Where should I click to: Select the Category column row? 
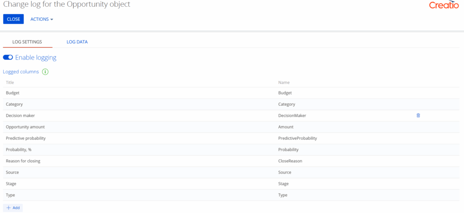(x=231, y=104)
